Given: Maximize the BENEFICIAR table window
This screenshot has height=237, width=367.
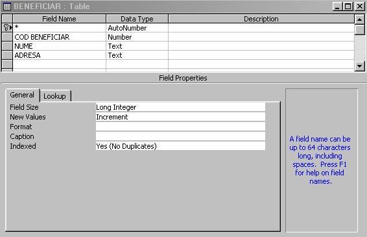Looking at the screenshot, I should pos(348,6).
